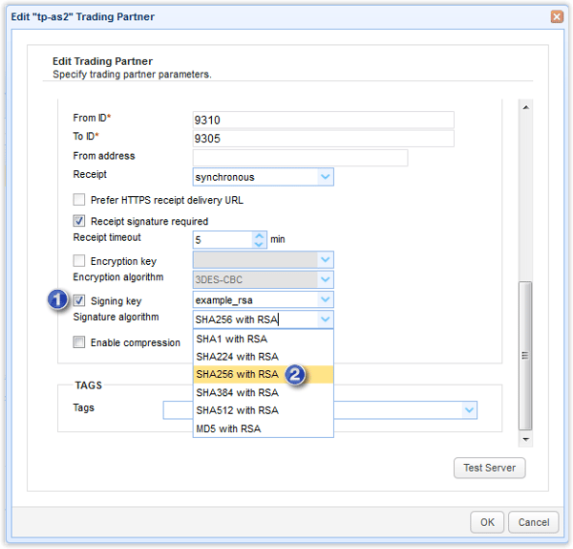Uncheck Receipt signature required checkbox

80,222
